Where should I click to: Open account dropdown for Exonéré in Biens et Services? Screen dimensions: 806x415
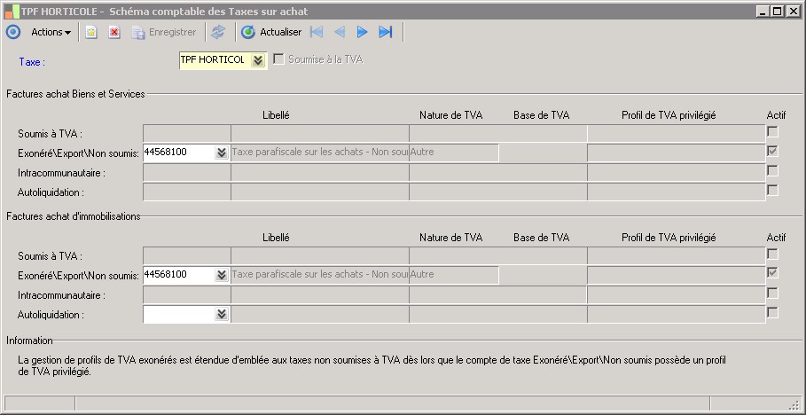pyautogui.click(x=222, y=153)
